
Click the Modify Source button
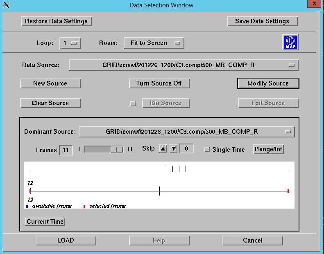click(x=268, y=83)
